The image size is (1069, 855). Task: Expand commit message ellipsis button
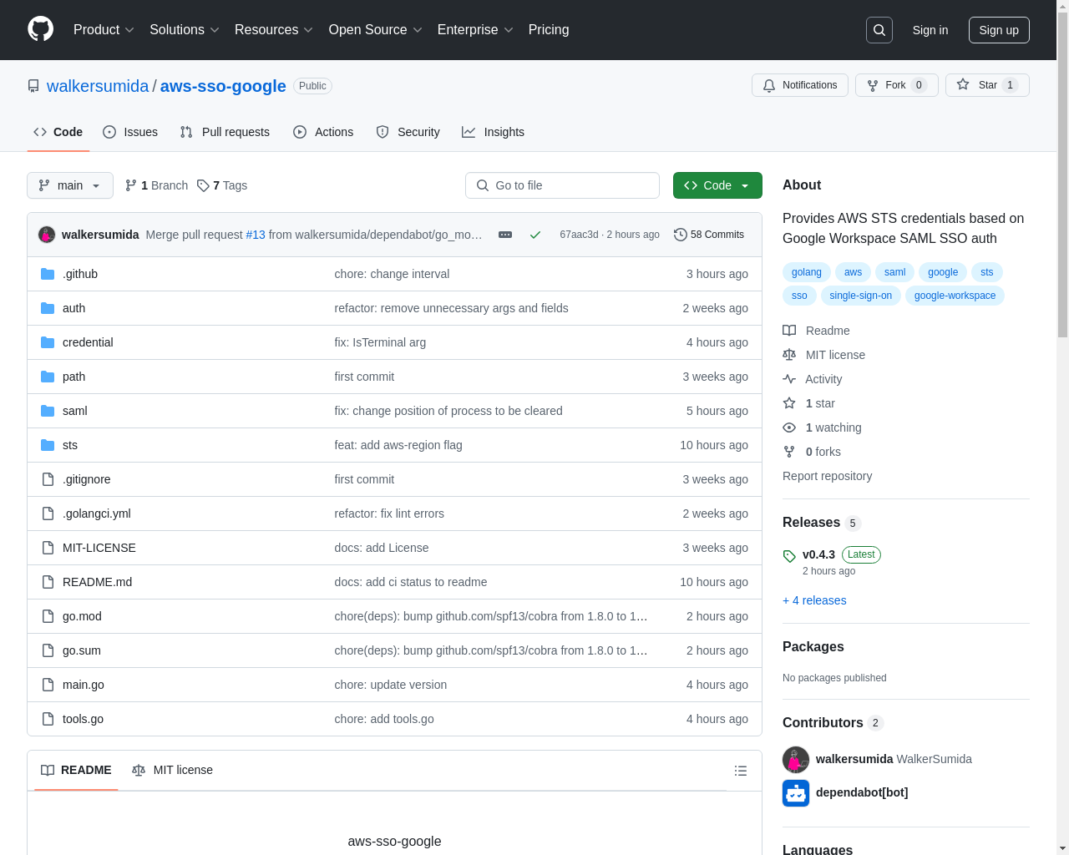coord(505,235)
